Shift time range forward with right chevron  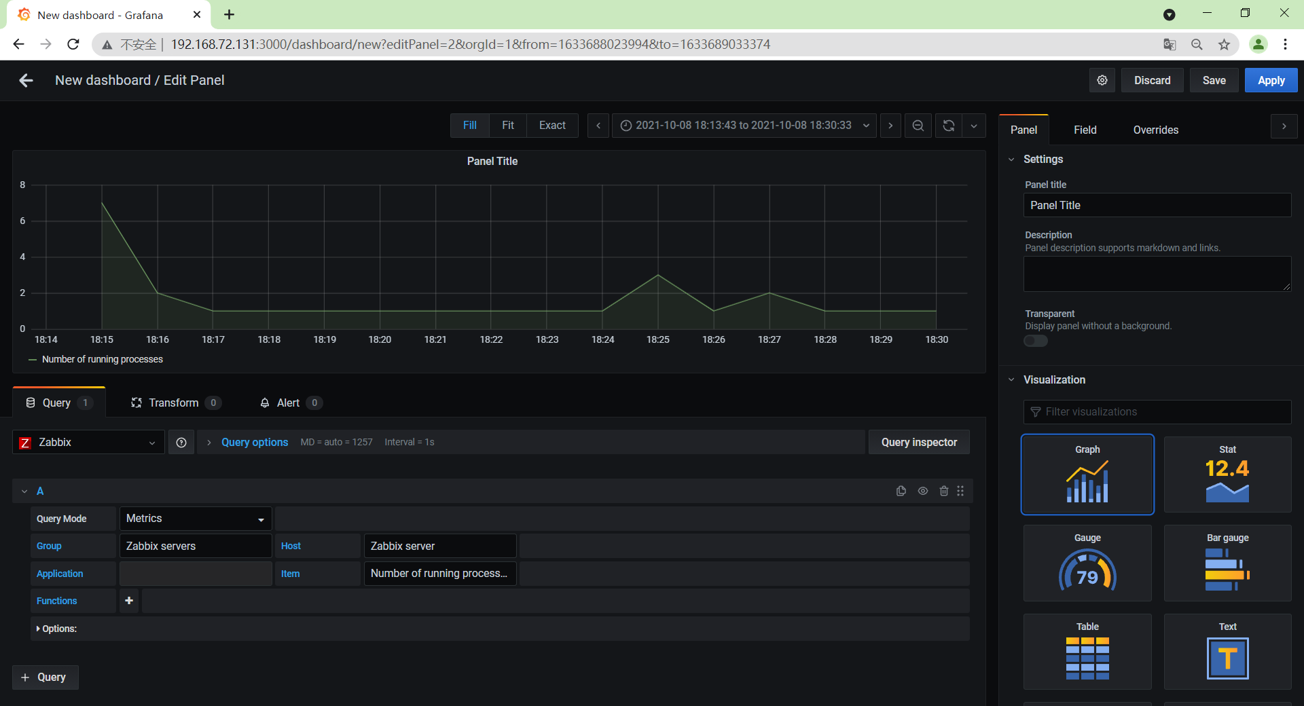coord(890,126)
